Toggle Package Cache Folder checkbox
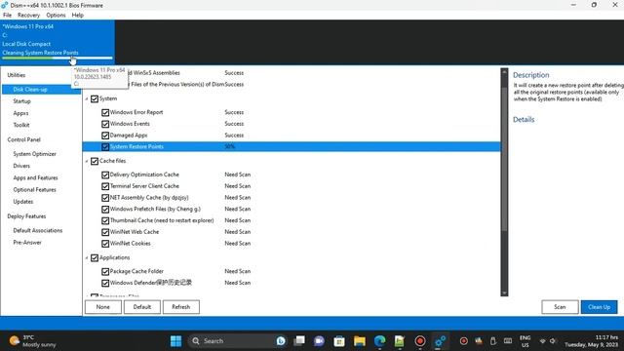Viewport: 624px width, 351px height. [105, 271]
